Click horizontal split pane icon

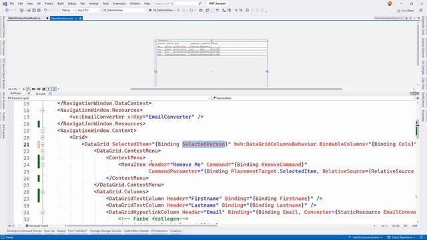pos(414,93)
